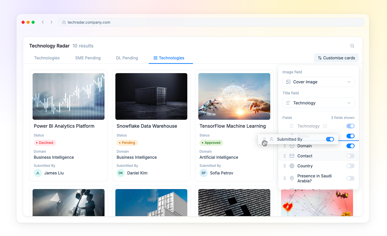This screenshot has height=236, width=387.
Task: Click the info icon next to Technology field
Action: point(325,126)
